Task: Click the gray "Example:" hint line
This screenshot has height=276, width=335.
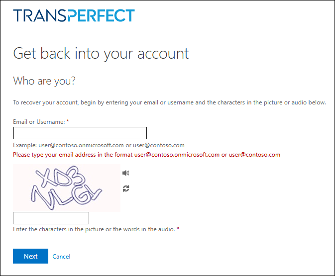Action: (x=99, y=145)
